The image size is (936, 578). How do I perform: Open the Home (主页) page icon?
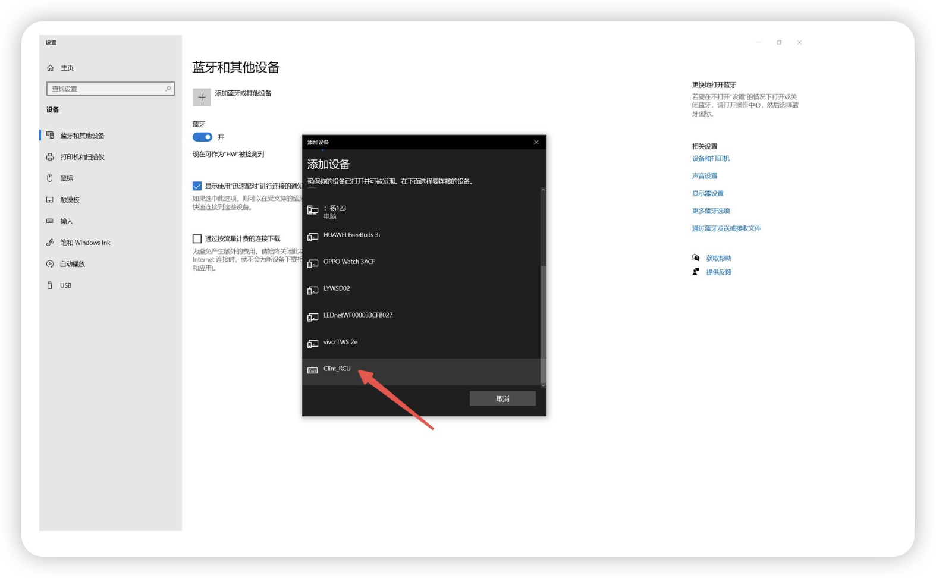click(50, 68)
